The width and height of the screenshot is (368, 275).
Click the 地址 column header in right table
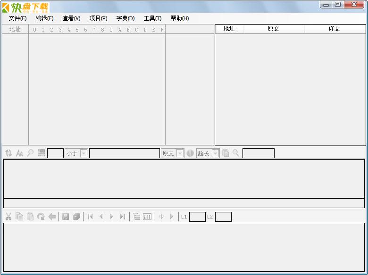tap(229, 29)
